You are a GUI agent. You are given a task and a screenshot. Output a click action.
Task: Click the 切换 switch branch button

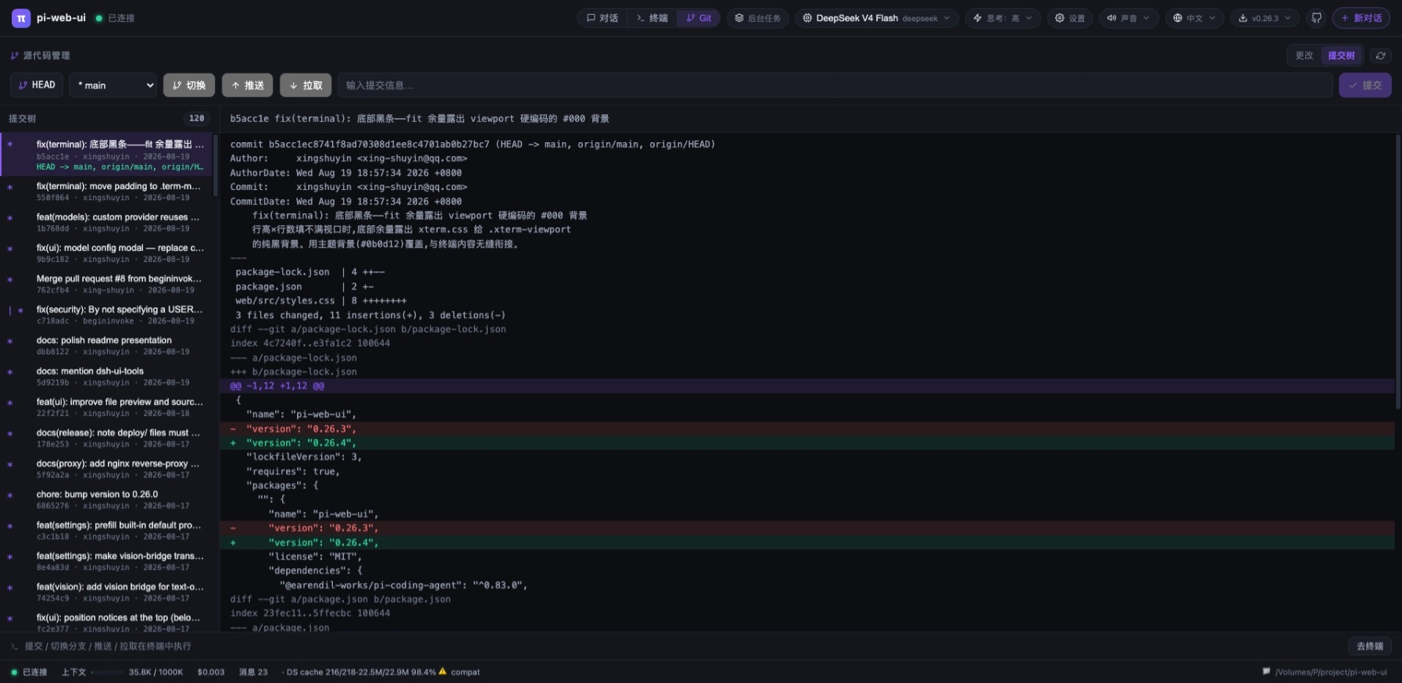189,85
